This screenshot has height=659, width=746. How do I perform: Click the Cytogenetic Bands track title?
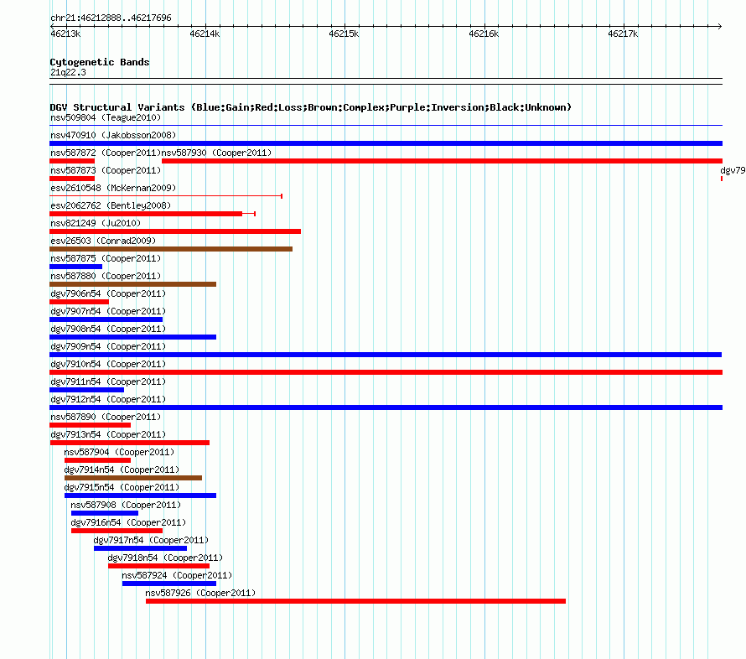[100, 62]
